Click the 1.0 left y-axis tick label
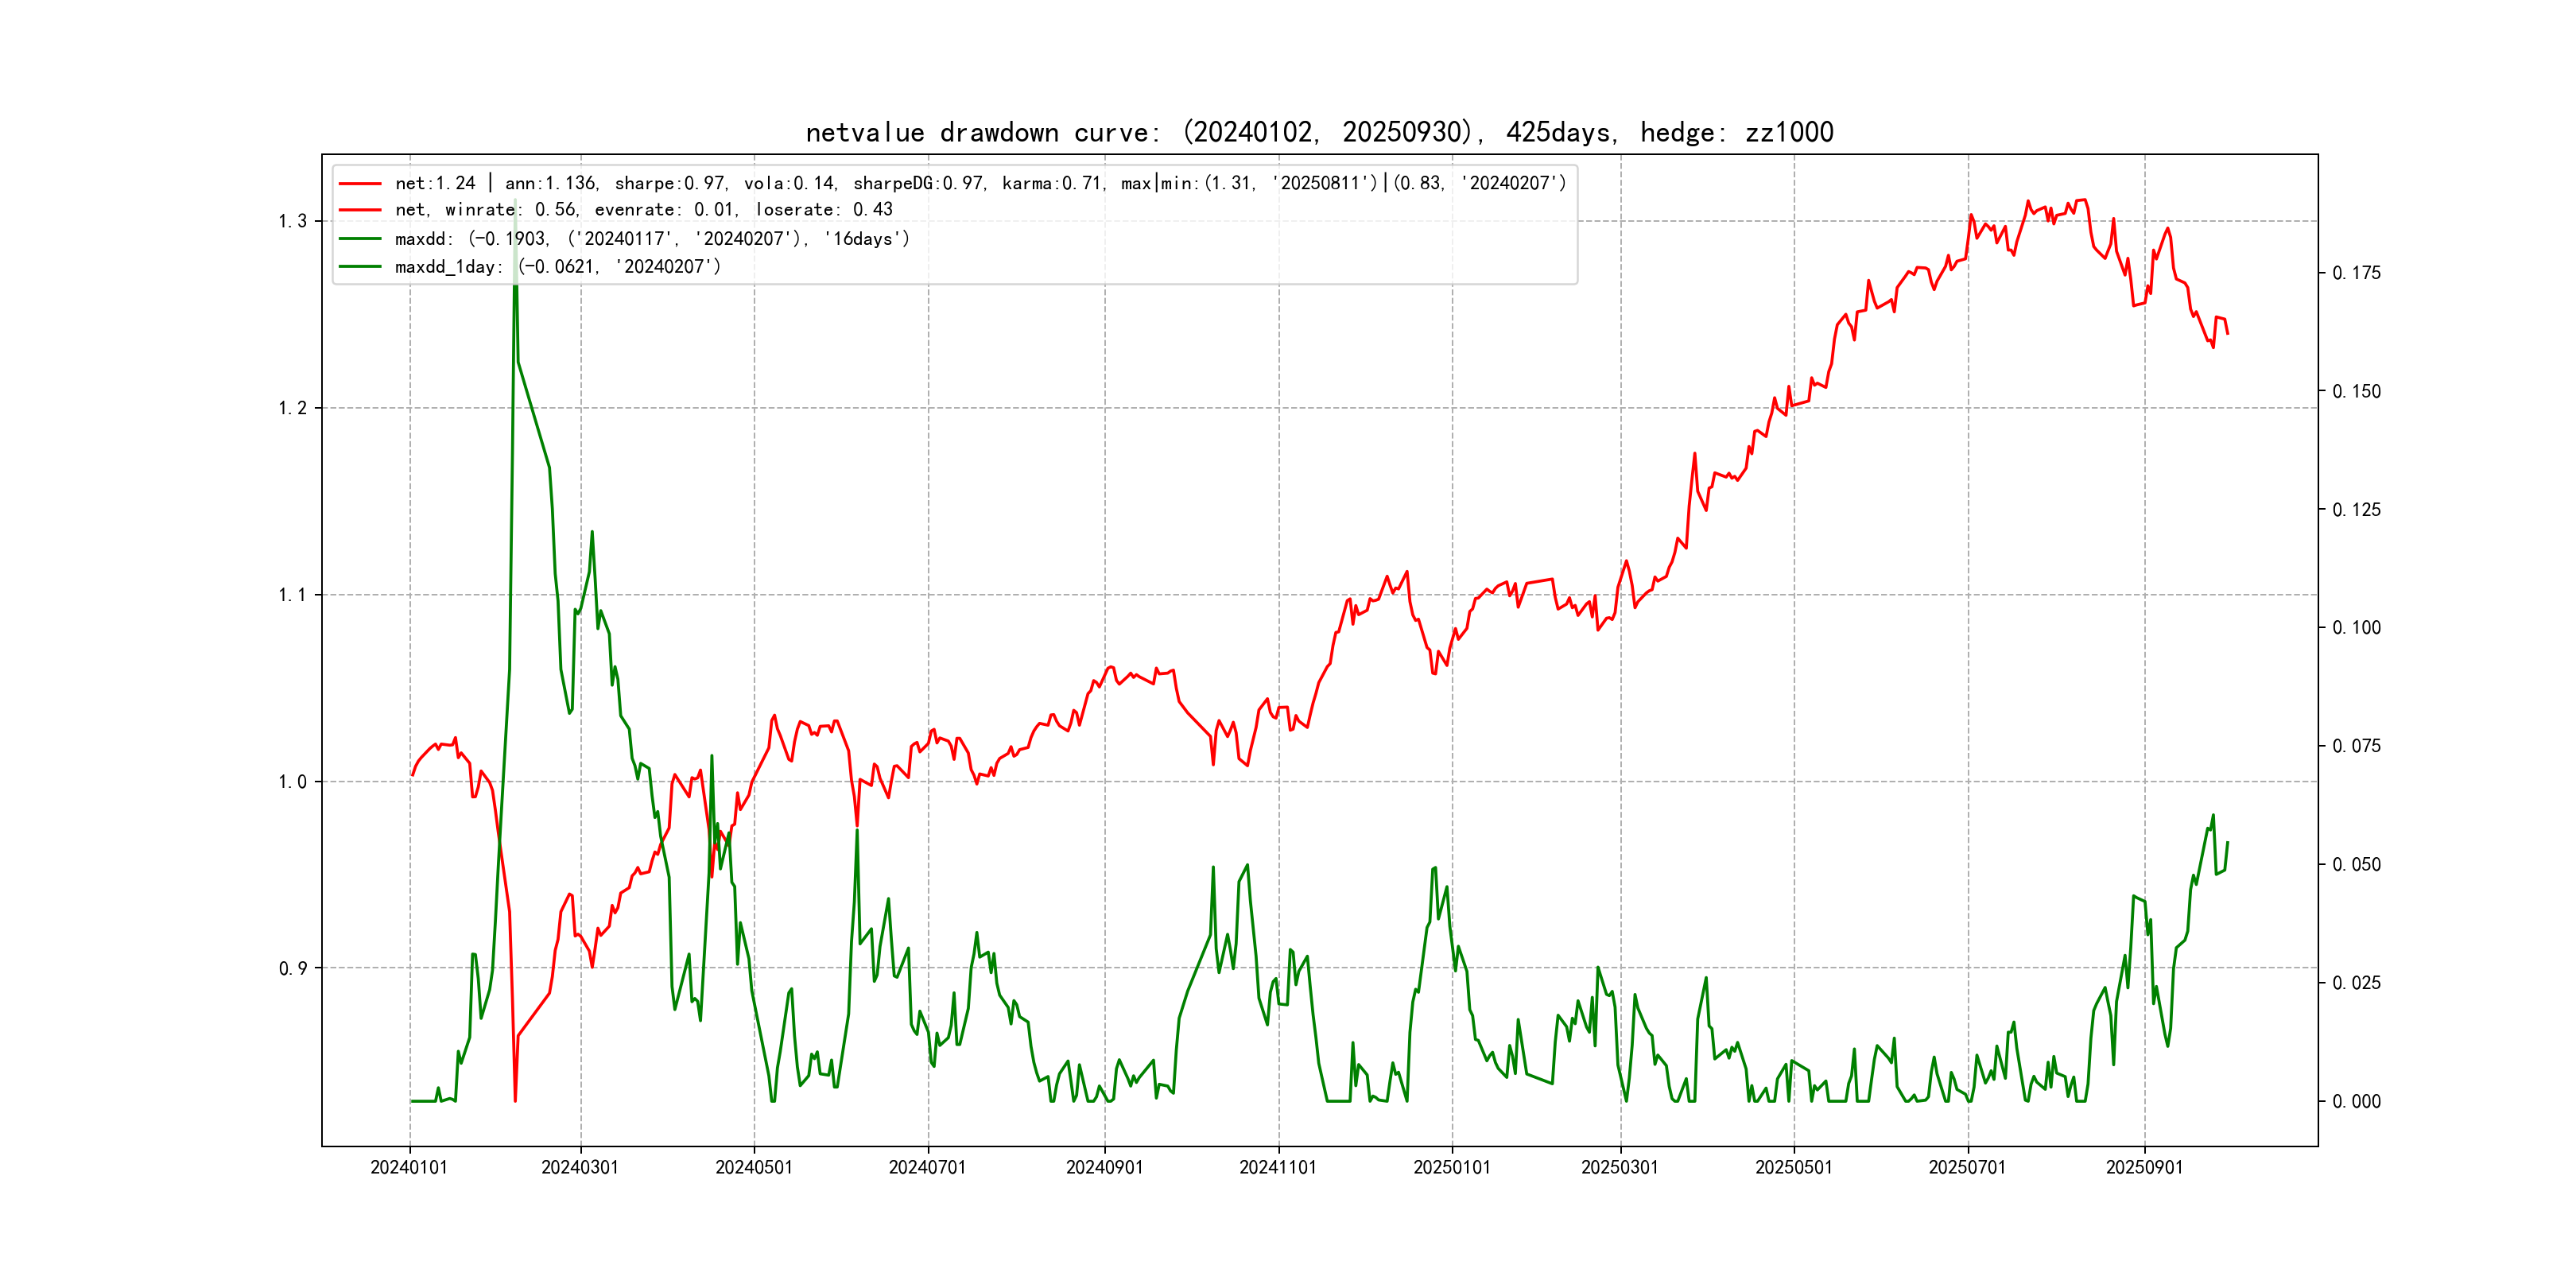 click(x=292, y=782)
